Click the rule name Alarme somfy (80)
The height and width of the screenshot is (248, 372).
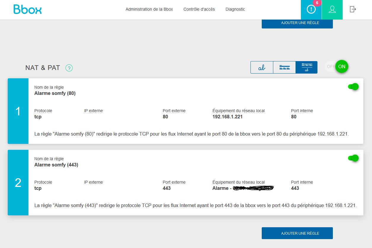pyautogui.click(x=55, y=93)
